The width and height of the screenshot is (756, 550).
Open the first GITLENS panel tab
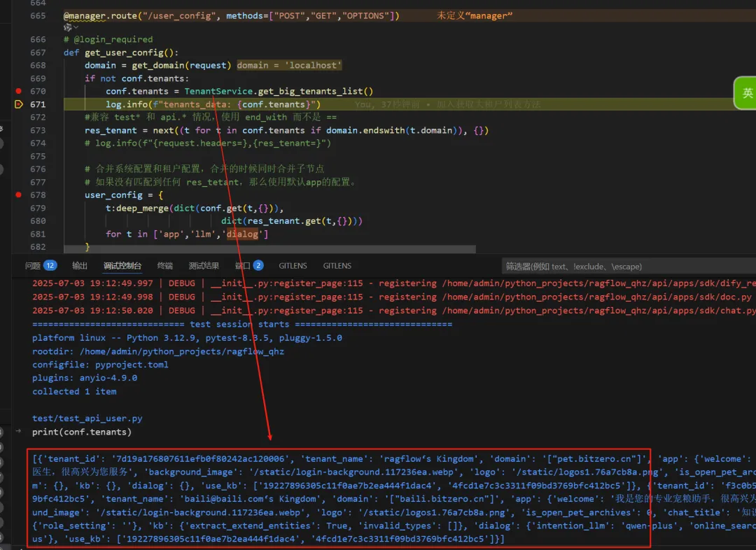tap(293, 266)
